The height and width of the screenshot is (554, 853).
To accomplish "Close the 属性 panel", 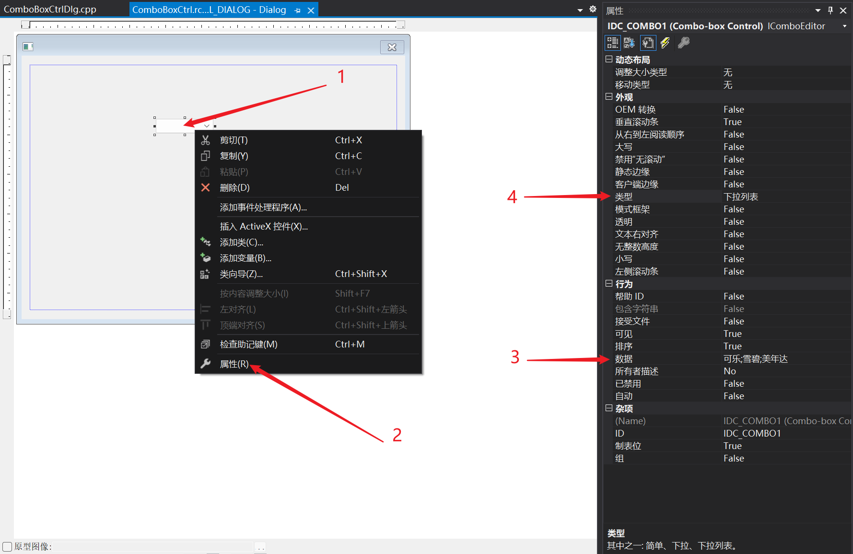I will click(843, 10).
